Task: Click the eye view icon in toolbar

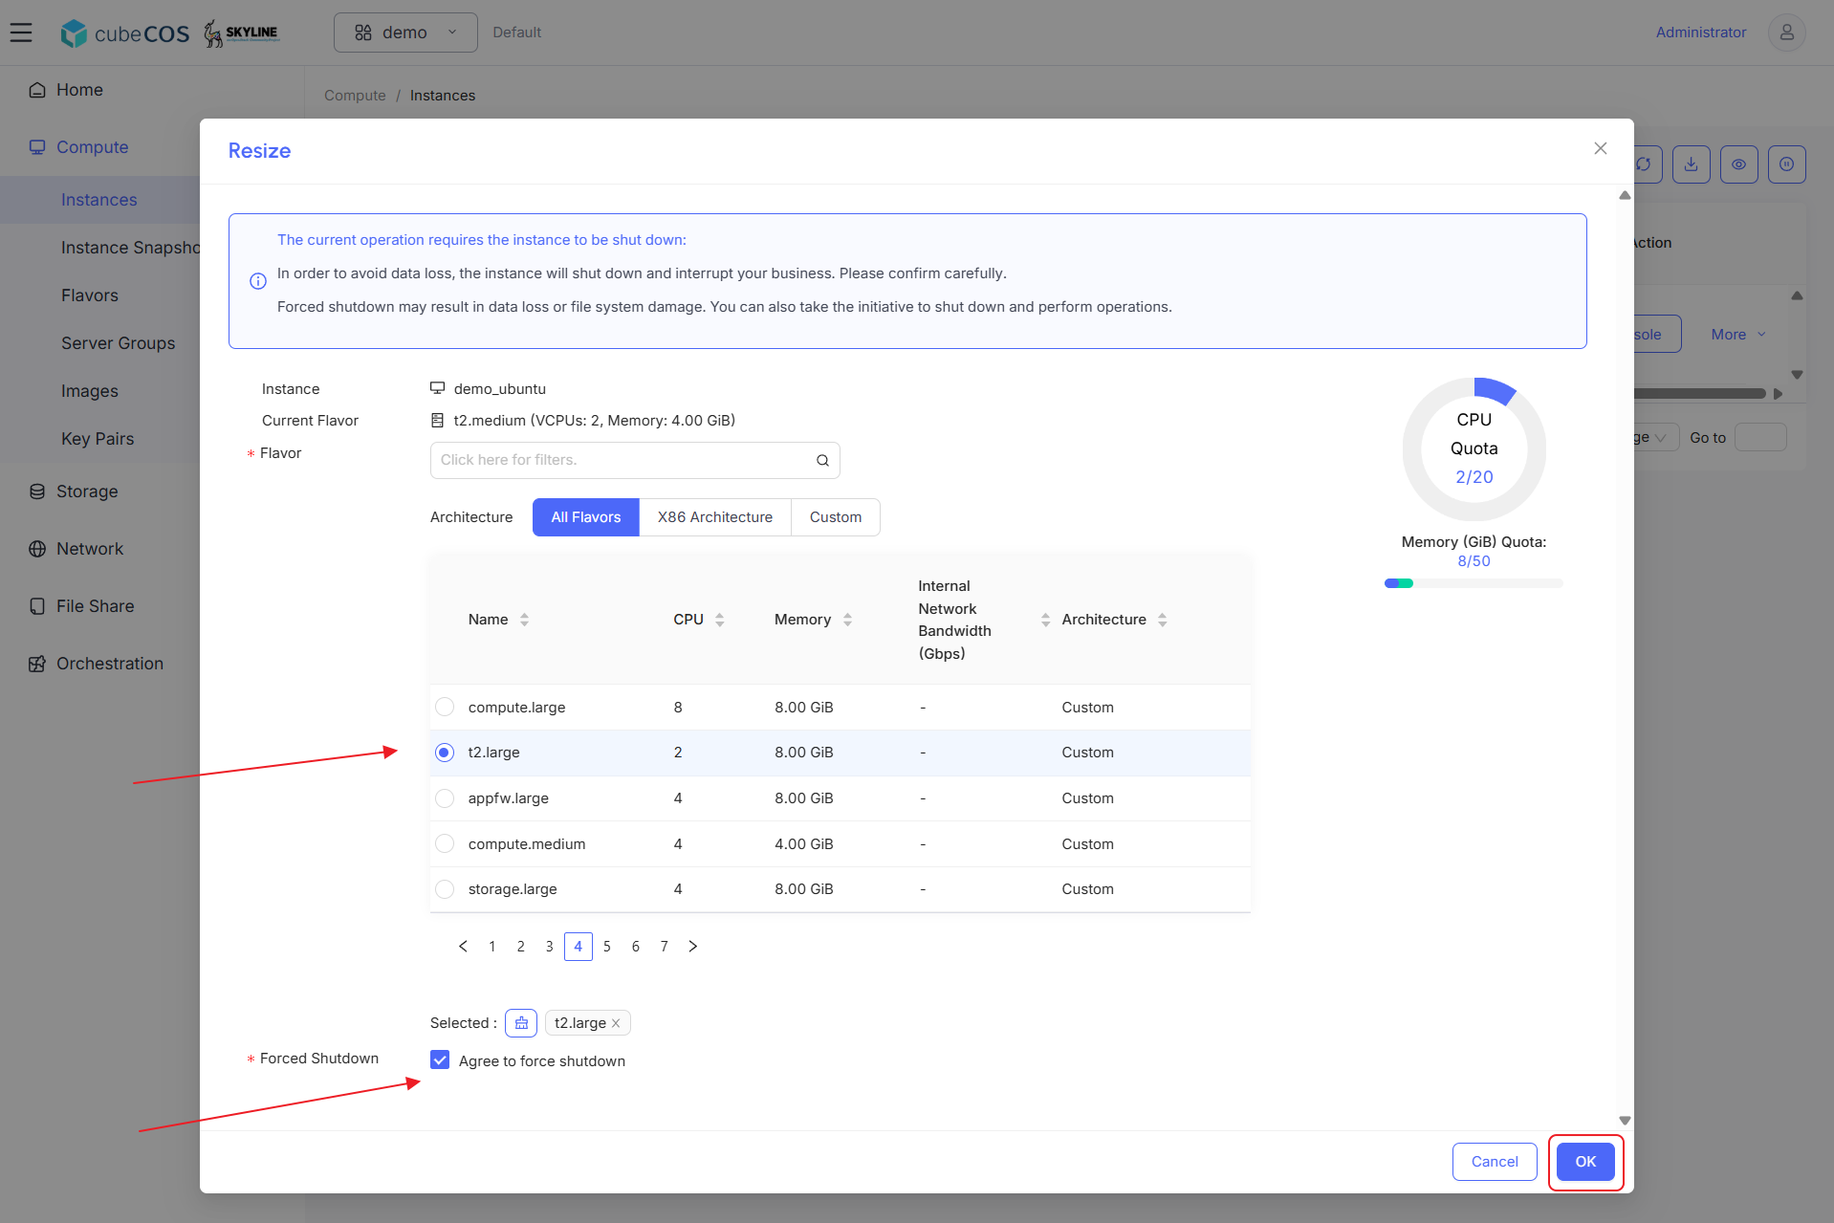Action: (x=1738, y=164)
